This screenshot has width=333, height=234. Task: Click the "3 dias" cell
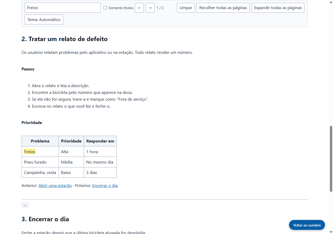point(100,172)
